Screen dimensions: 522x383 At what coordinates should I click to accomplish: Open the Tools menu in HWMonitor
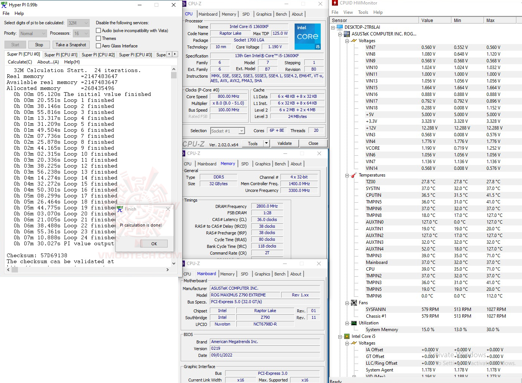click(x=363, y=12)
